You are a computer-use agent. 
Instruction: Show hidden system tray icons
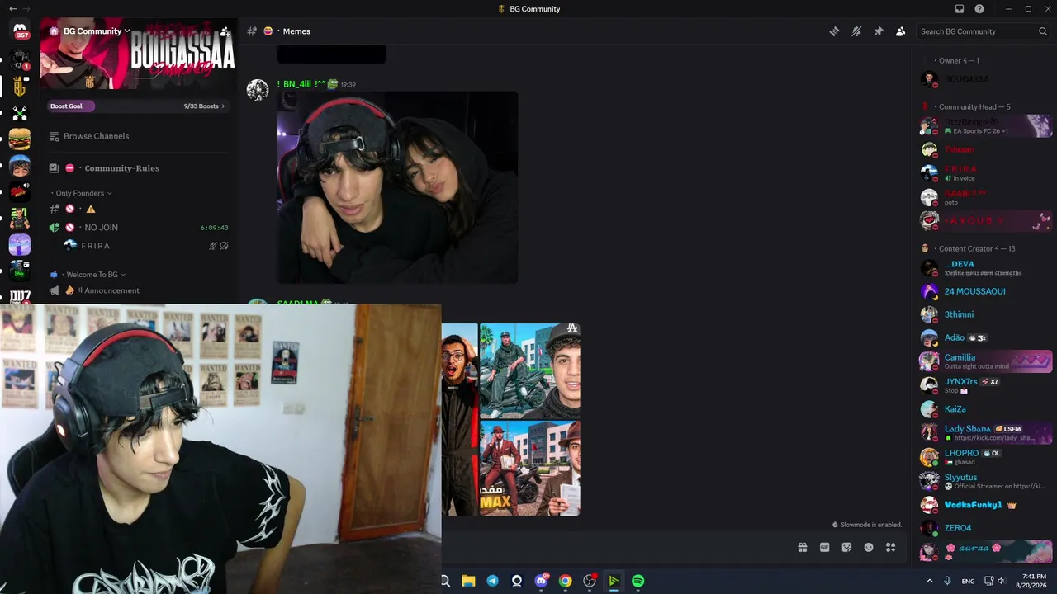[930, 581]
